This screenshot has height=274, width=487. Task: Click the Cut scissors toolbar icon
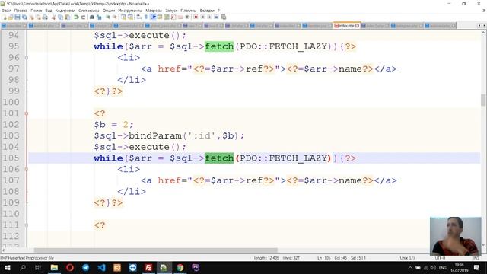point(53,17)
